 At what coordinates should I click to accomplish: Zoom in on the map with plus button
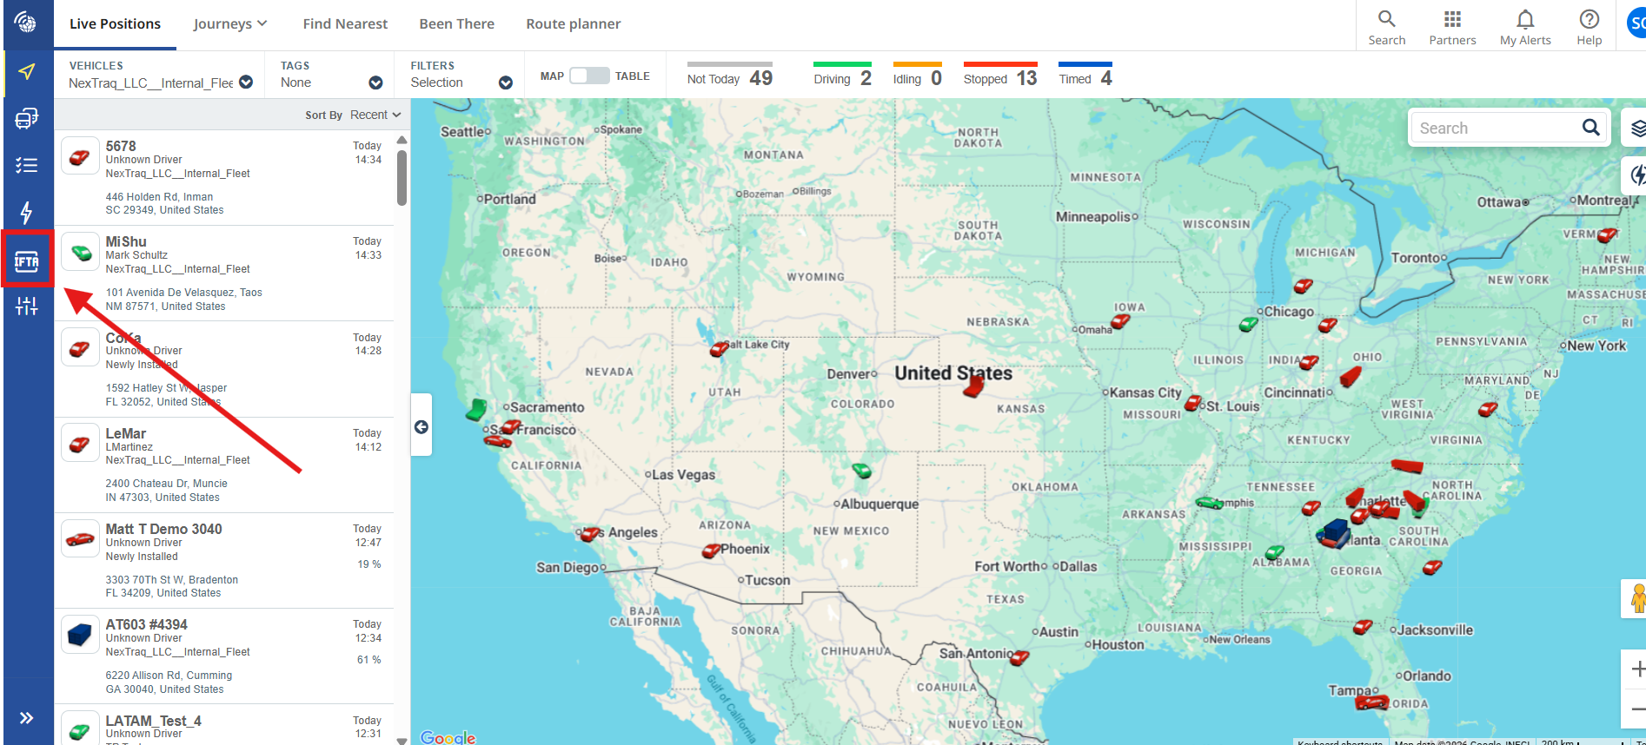[1636, 669]
